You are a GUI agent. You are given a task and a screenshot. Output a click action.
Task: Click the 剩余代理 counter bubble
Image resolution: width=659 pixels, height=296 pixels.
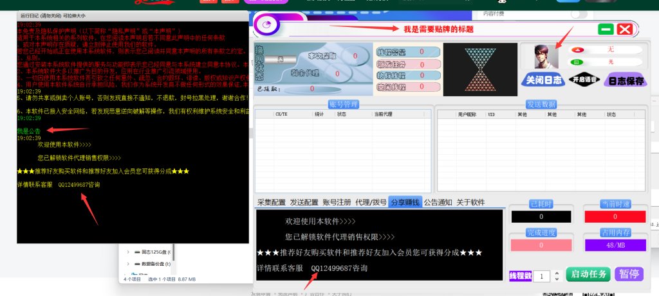click(x=337, y=74)
